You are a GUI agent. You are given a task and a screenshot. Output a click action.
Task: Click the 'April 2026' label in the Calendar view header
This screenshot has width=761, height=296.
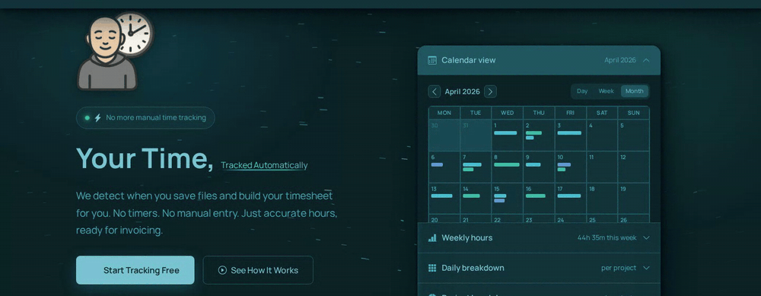tap(619, 60)
